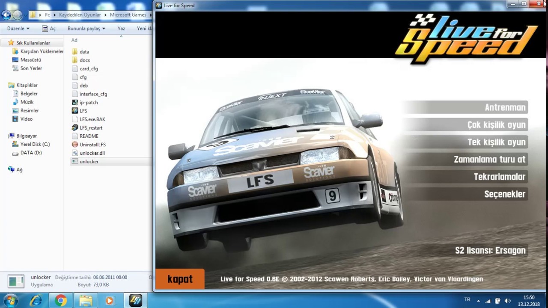Open media player taskbar icon

pos(110,301)
